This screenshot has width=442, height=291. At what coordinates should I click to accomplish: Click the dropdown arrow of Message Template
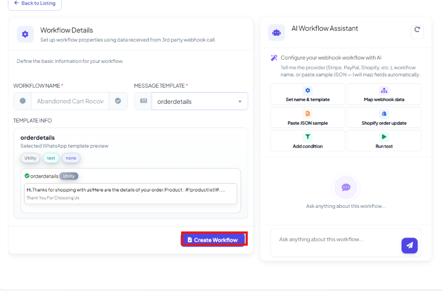(x=240, y=102)
